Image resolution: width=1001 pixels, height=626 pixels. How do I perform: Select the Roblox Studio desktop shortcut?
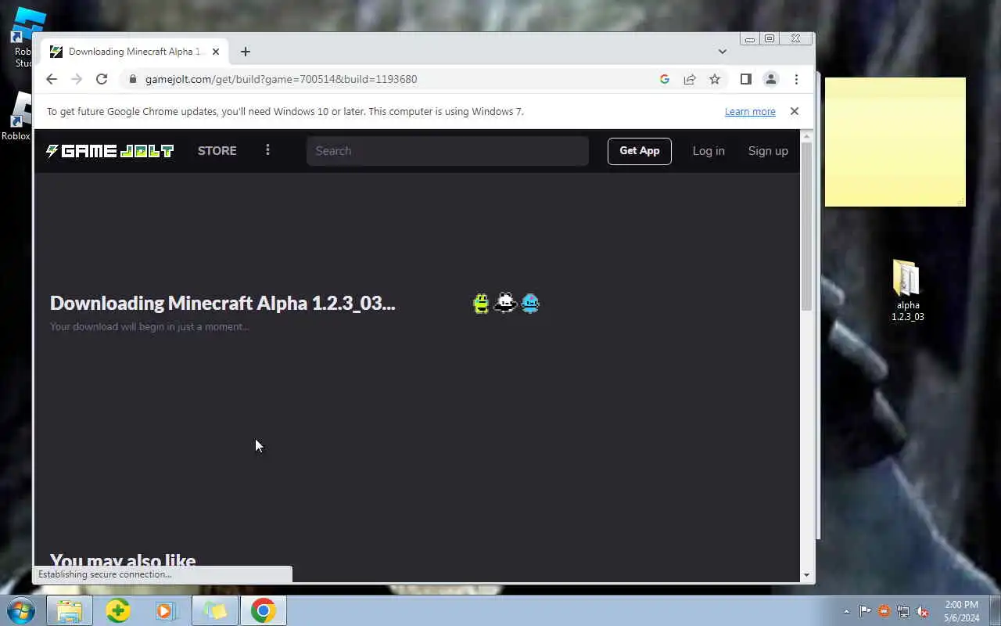pos(23,37)
